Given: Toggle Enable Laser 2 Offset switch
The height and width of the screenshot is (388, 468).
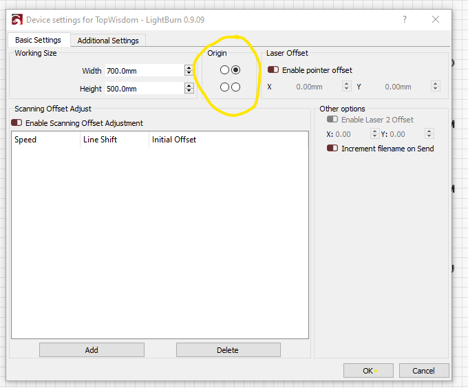Looking at the screenshot, I should click(332, 119).
